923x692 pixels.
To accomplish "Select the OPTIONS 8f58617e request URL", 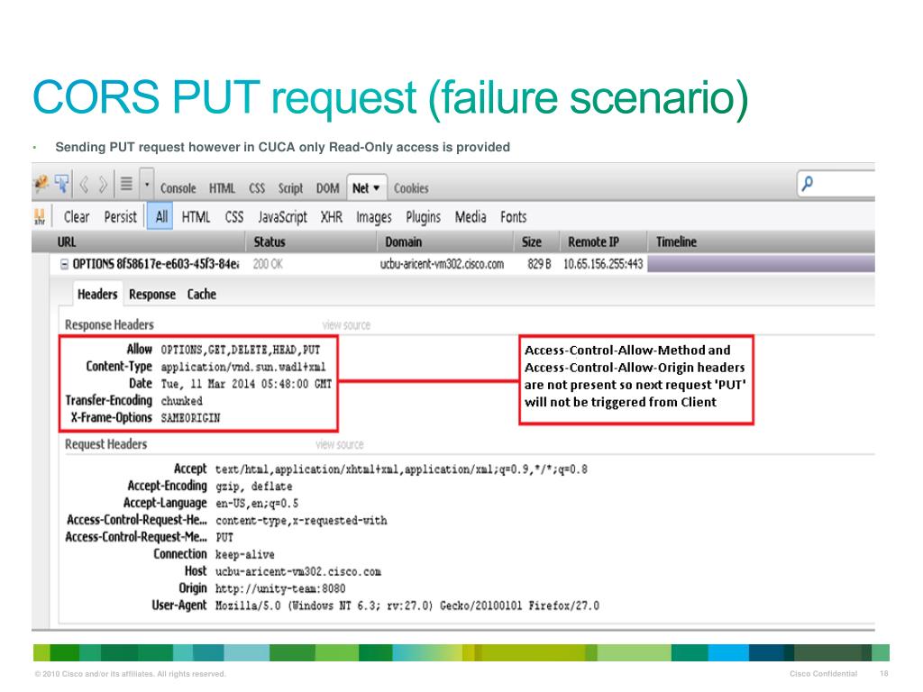I will click(156, 264).
